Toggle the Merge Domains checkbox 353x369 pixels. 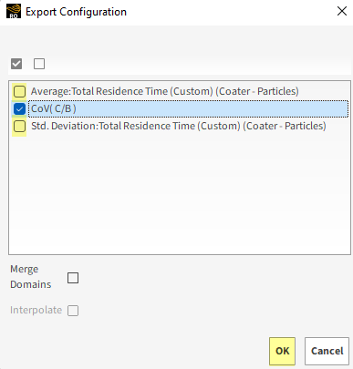(73, 278)
